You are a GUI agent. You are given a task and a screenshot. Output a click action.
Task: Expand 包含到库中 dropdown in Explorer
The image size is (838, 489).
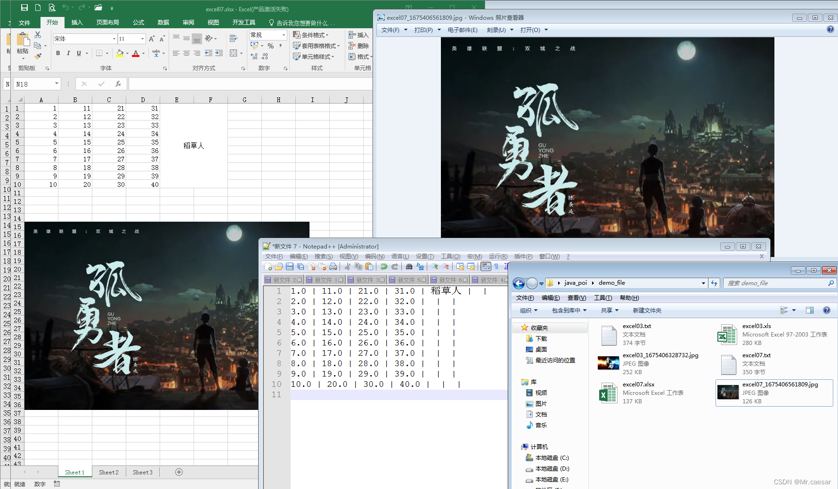tap(569, 310)
